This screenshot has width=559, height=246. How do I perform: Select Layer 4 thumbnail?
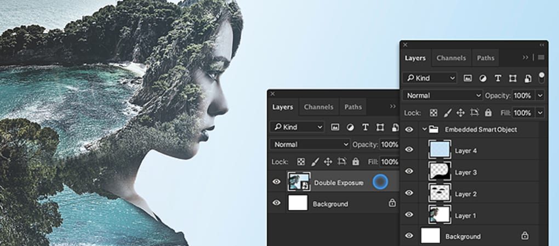(x=440, y=149)
